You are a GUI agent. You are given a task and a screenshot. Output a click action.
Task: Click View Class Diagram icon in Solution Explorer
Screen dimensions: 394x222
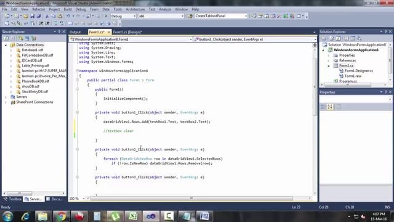(360, 38)
